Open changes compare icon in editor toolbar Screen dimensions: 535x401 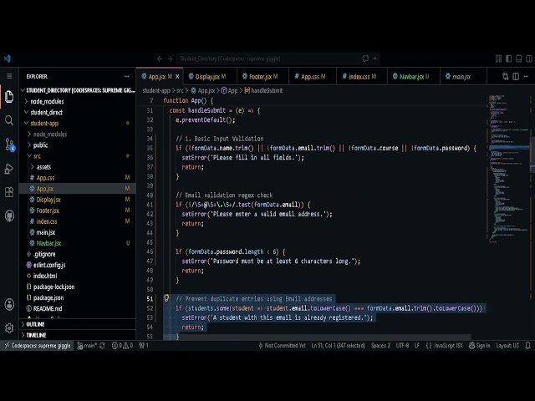(505, 76)
